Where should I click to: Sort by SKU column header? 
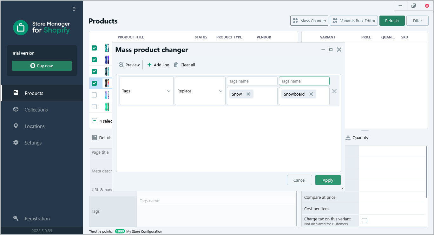point(404,37)
